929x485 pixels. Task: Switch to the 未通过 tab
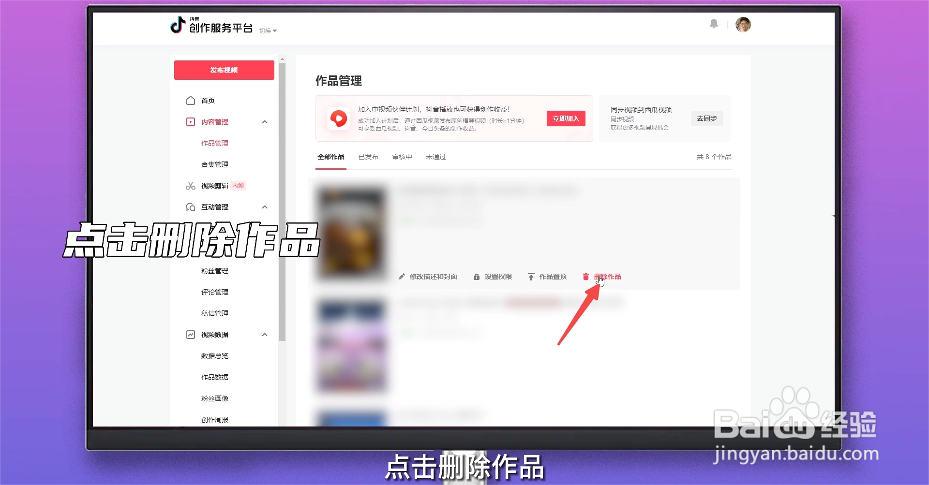(436, 157)
